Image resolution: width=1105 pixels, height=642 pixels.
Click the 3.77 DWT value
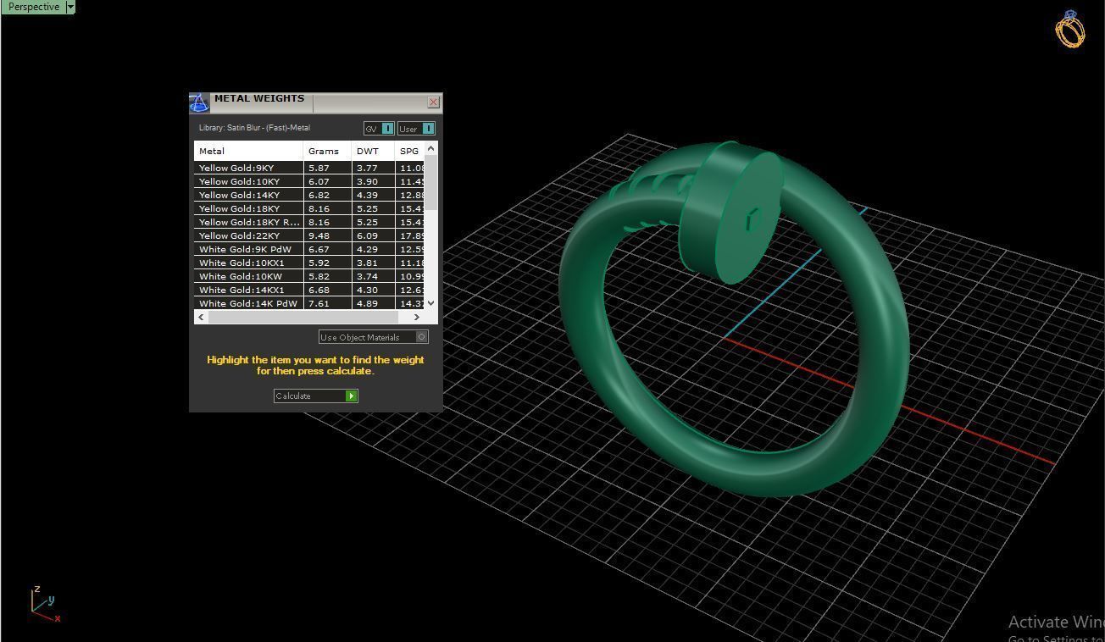[x=367, y=168]
